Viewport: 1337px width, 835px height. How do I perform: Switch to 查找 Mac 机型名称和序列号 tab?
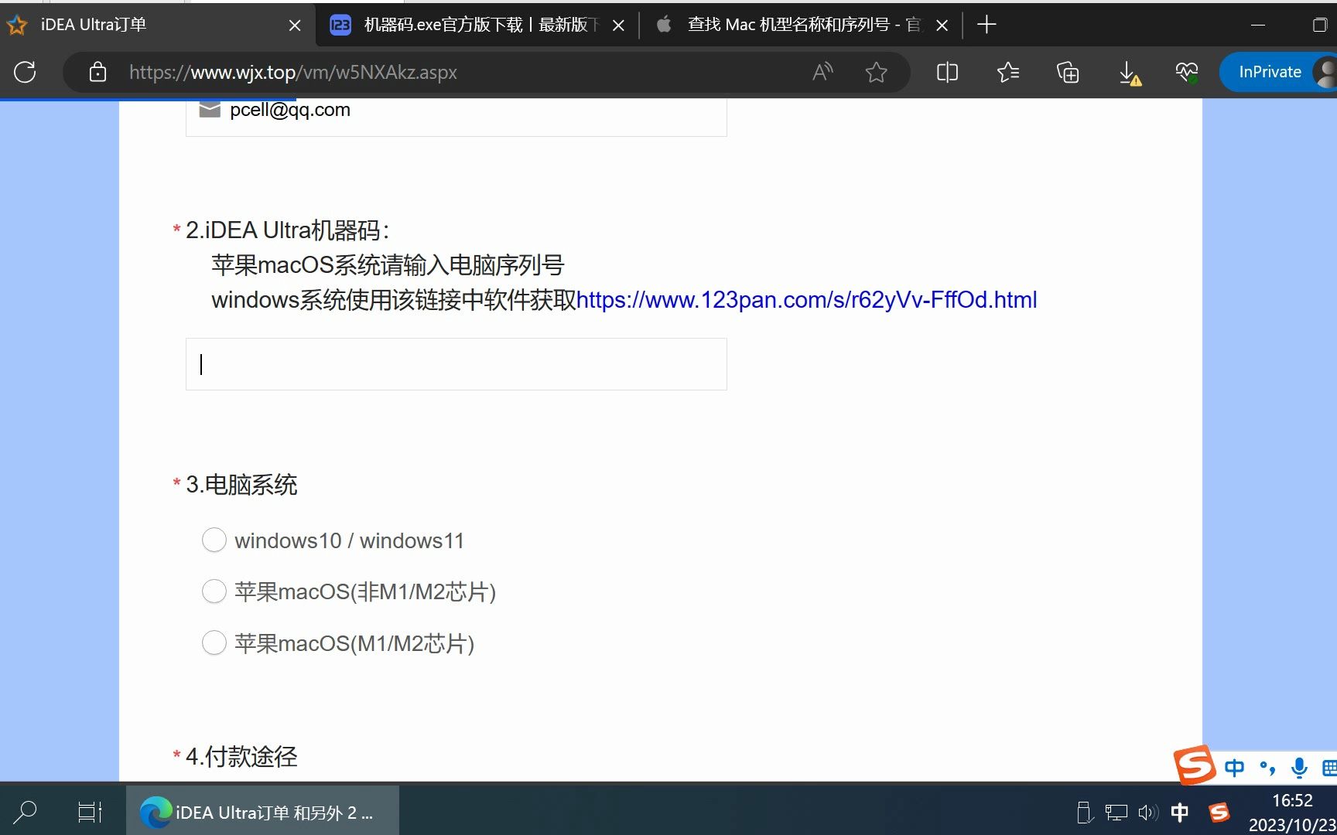click(x=802, y=25)
